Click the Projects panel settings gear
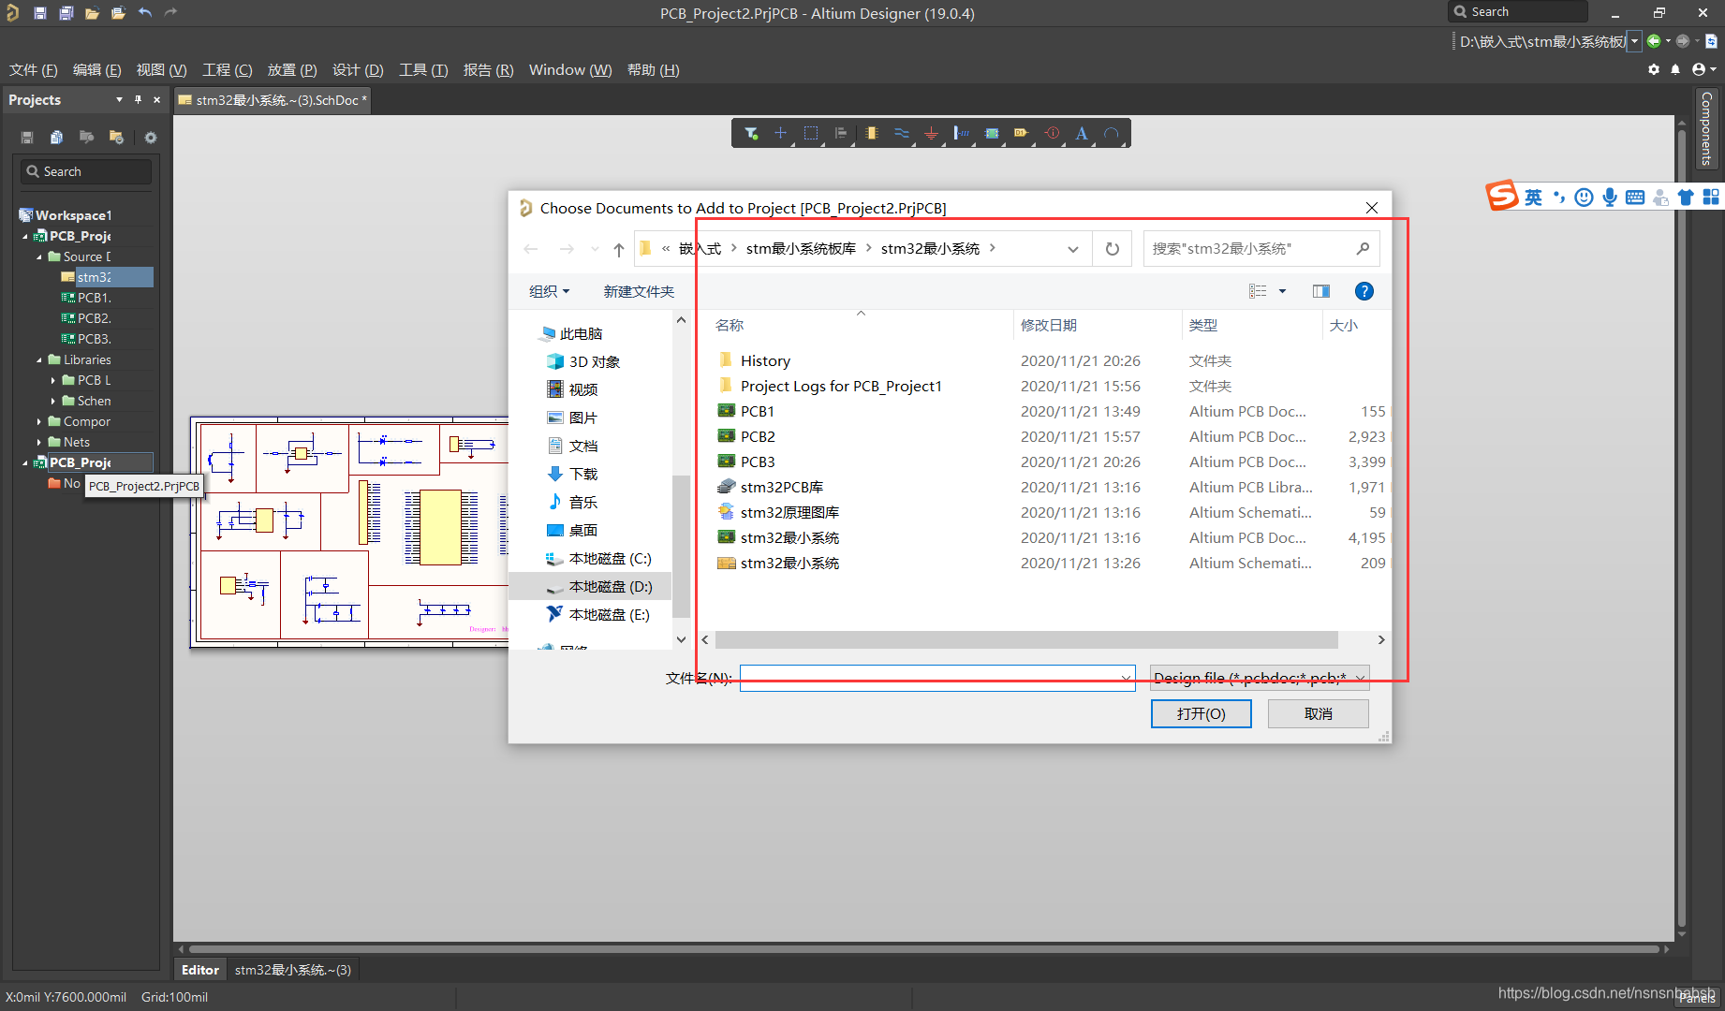This screenshot has height=1011, width=1725. click(x=150, y=138)
